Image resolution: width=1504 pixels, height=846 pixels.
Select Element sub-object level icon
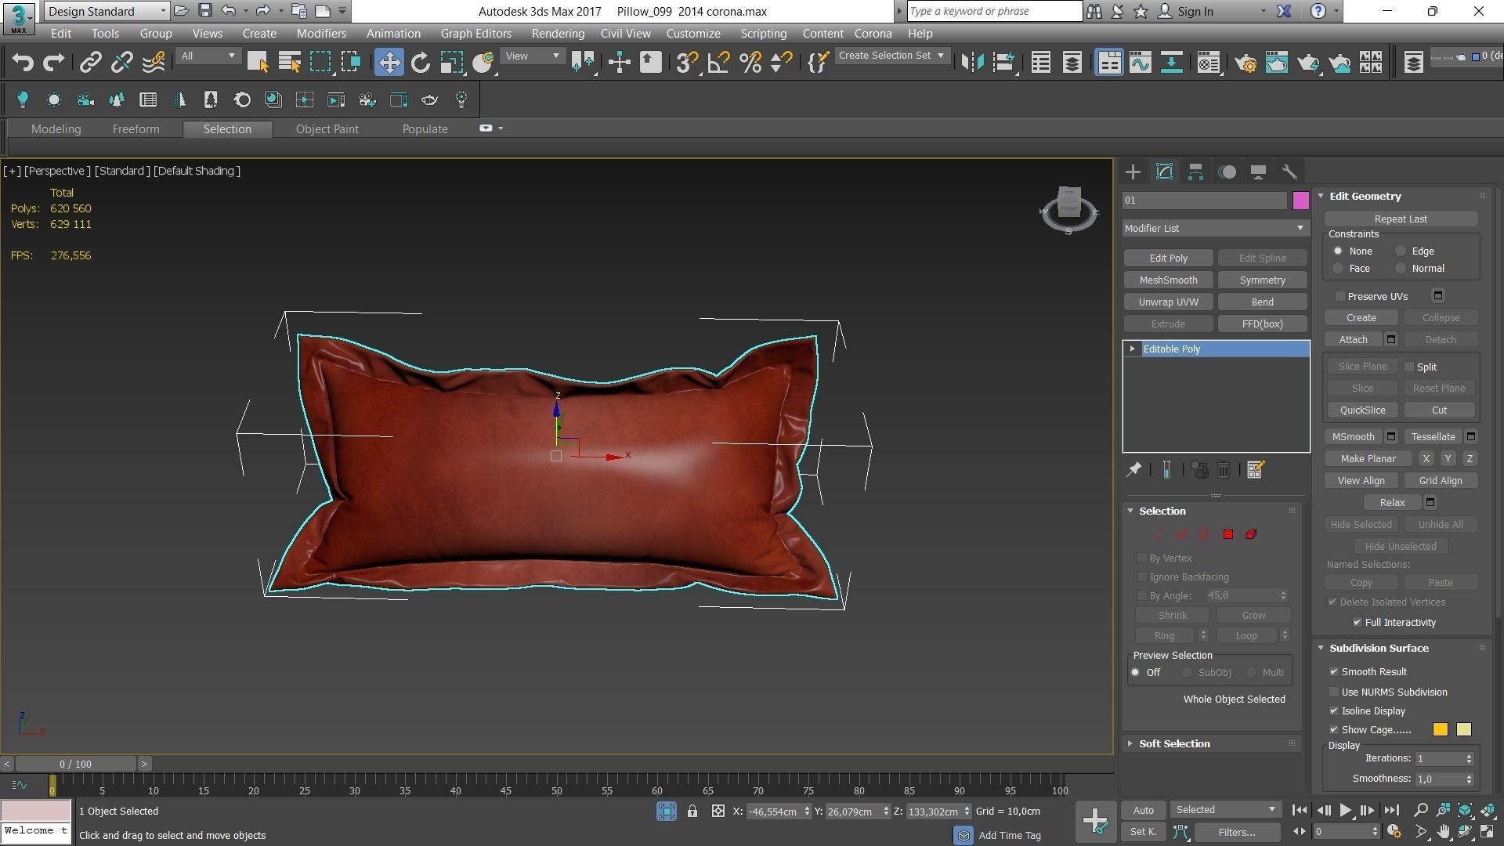click(1251, 535)
